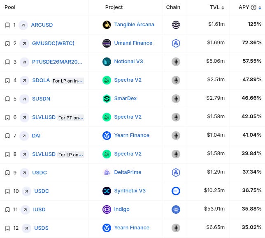265x238 pixels.
Task: Open Spectra V2 link in SDOLA row
Action: [128, 80]
